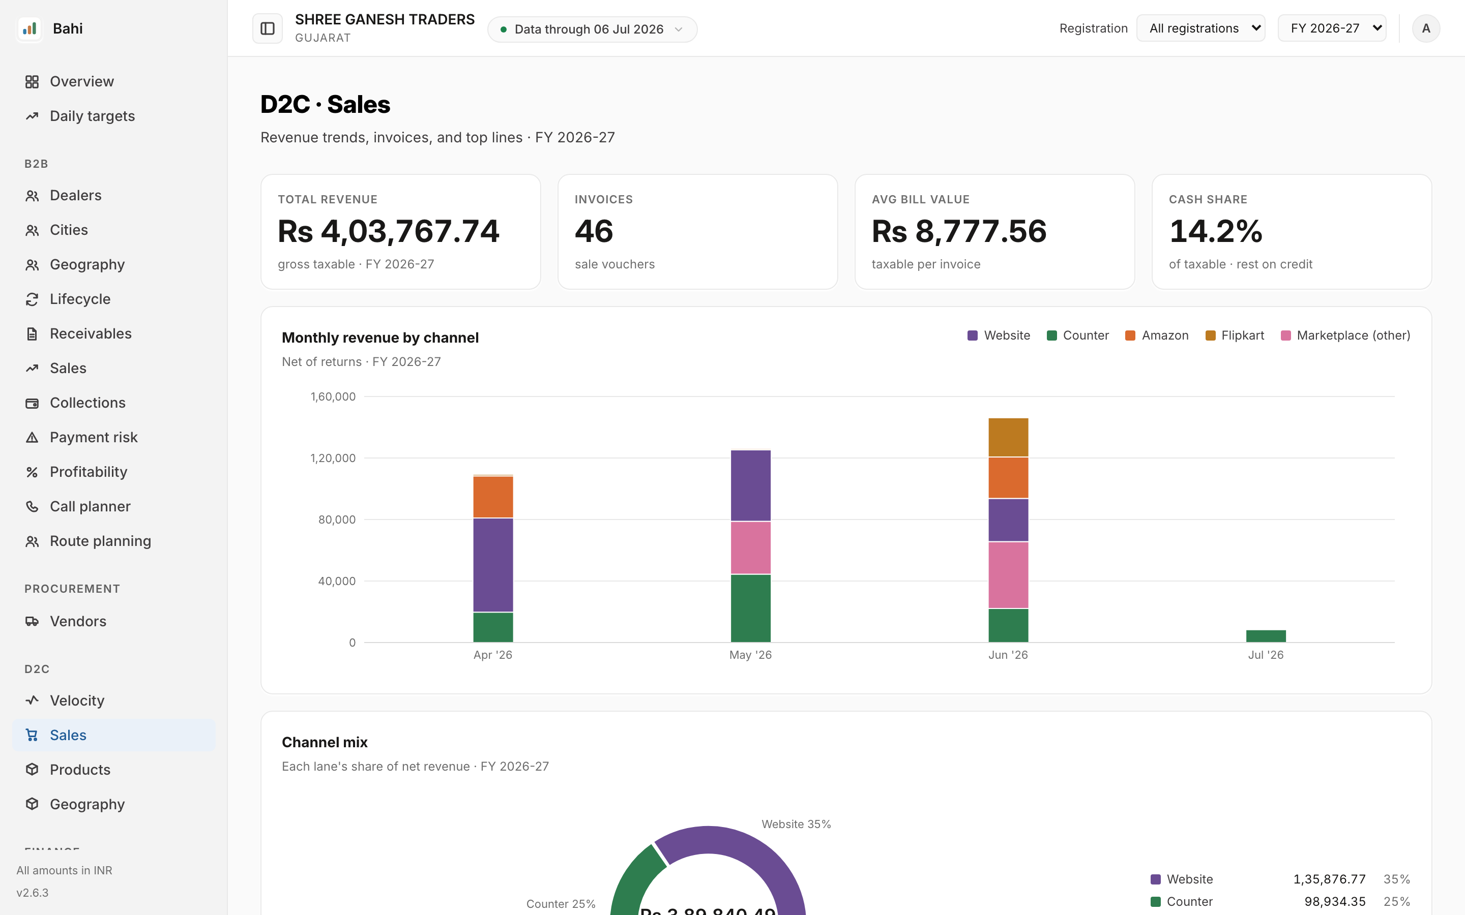Open the Data through 06 Jul 2026 dropdown

pyautogui.click(x=592, y=29)
